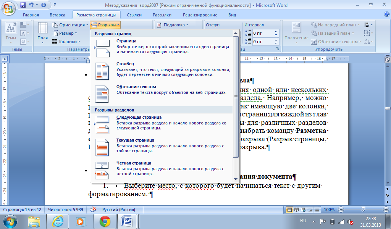Screen dimensions: 391x229
Task: Undo the last action
Action: (31, 5)
